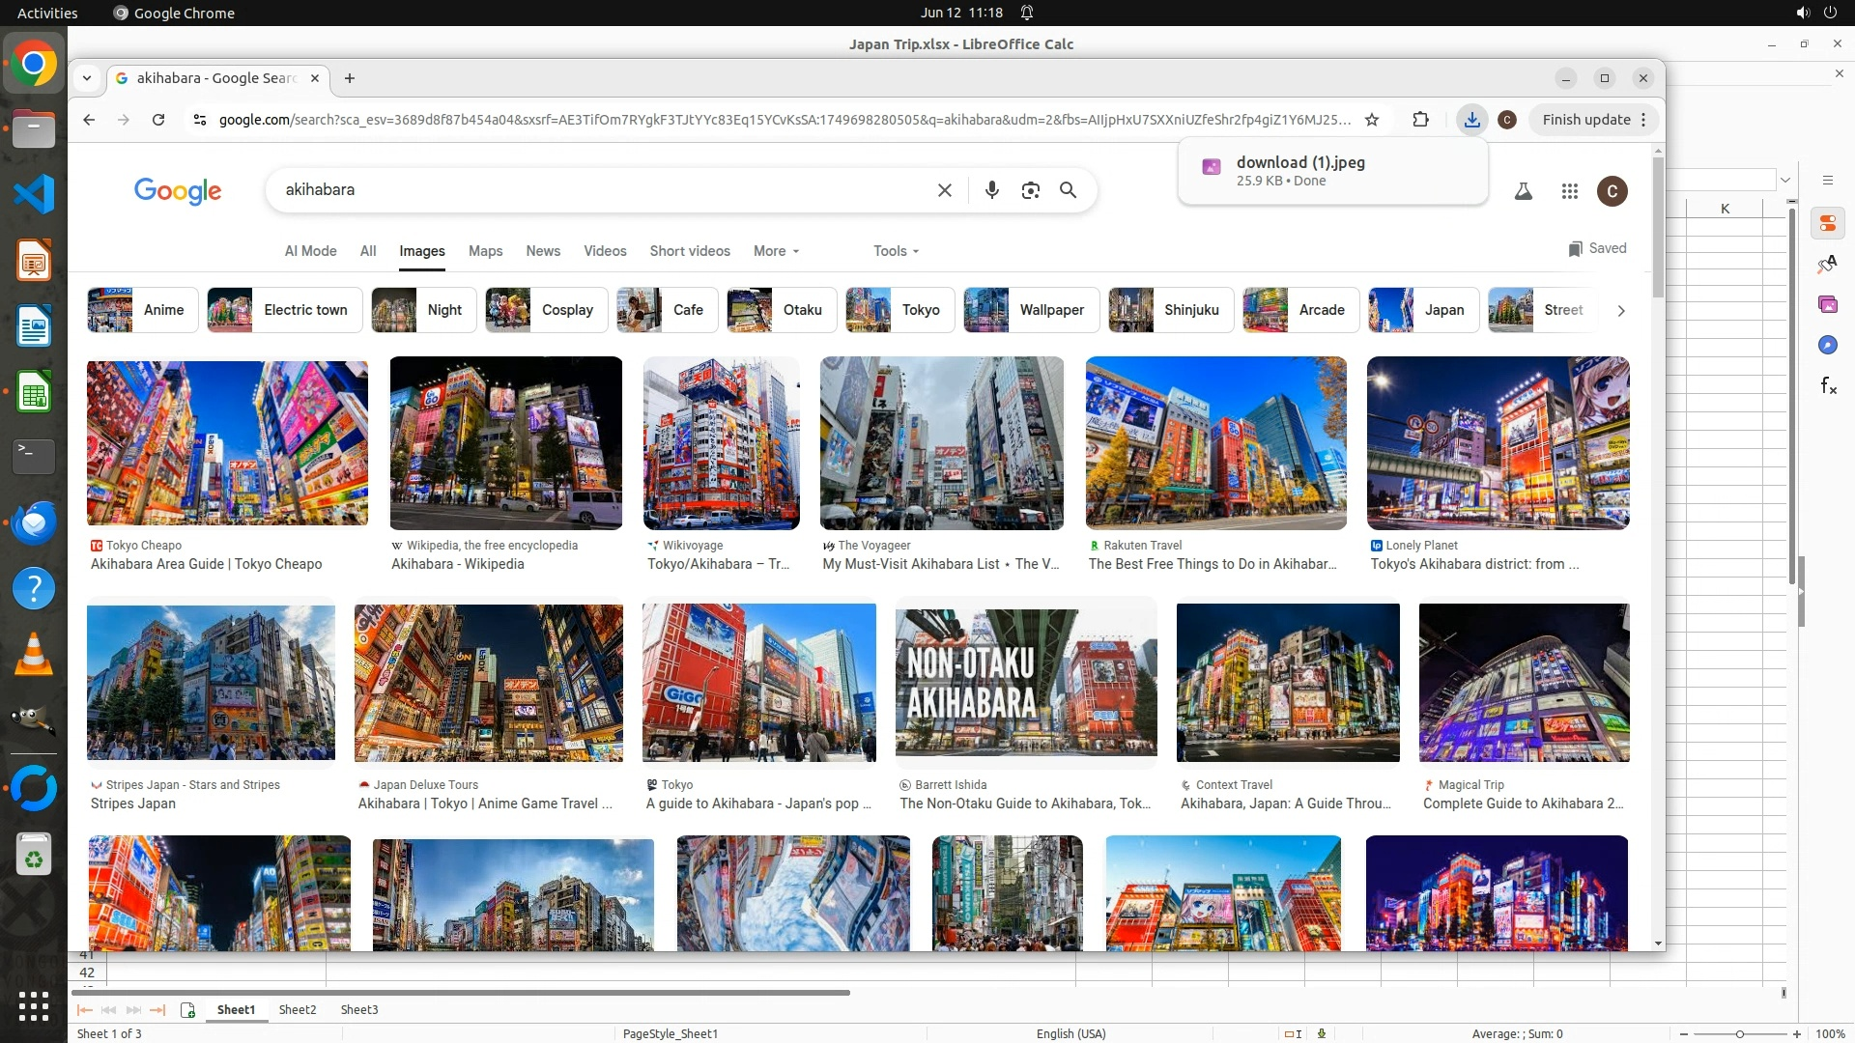Click the voice search microphone icon
This screenshot has width=1855, height=1043.
991,190
